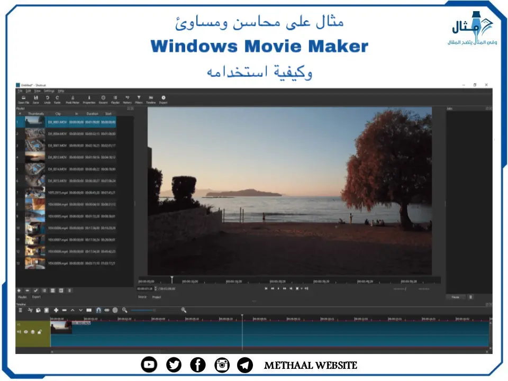Click the Undo toolbar icon
Image resolution: width=508 pixels, height=381 pixels.
(47, 99)
